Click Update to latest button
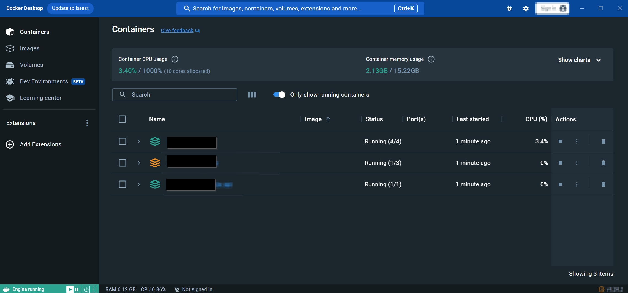The image size is (628, 293). pos(70,8)
